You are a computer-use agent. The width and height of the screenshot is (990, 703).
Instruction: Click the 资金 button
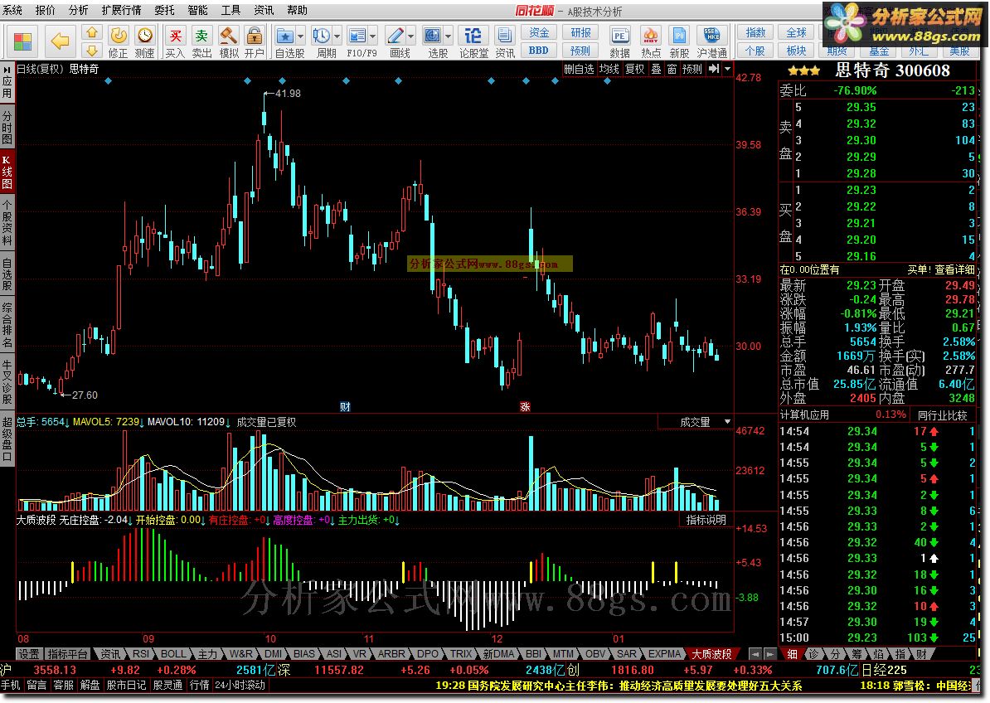(539, 33)
